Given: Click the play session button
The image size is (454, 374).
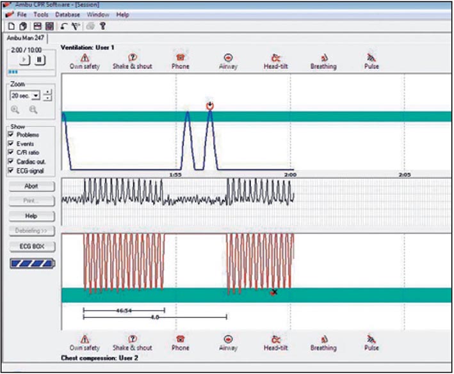Looking at the screenshot, I should point(24,60).
